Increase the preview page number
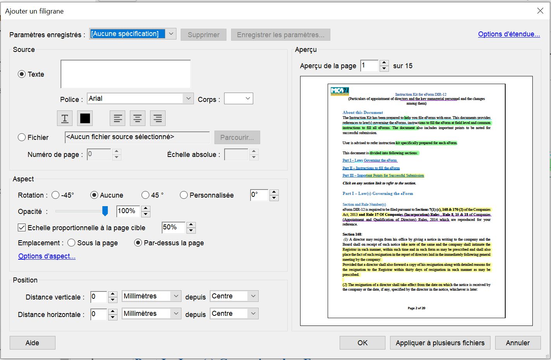Screen dimensions: 551x360 [384, 63]
